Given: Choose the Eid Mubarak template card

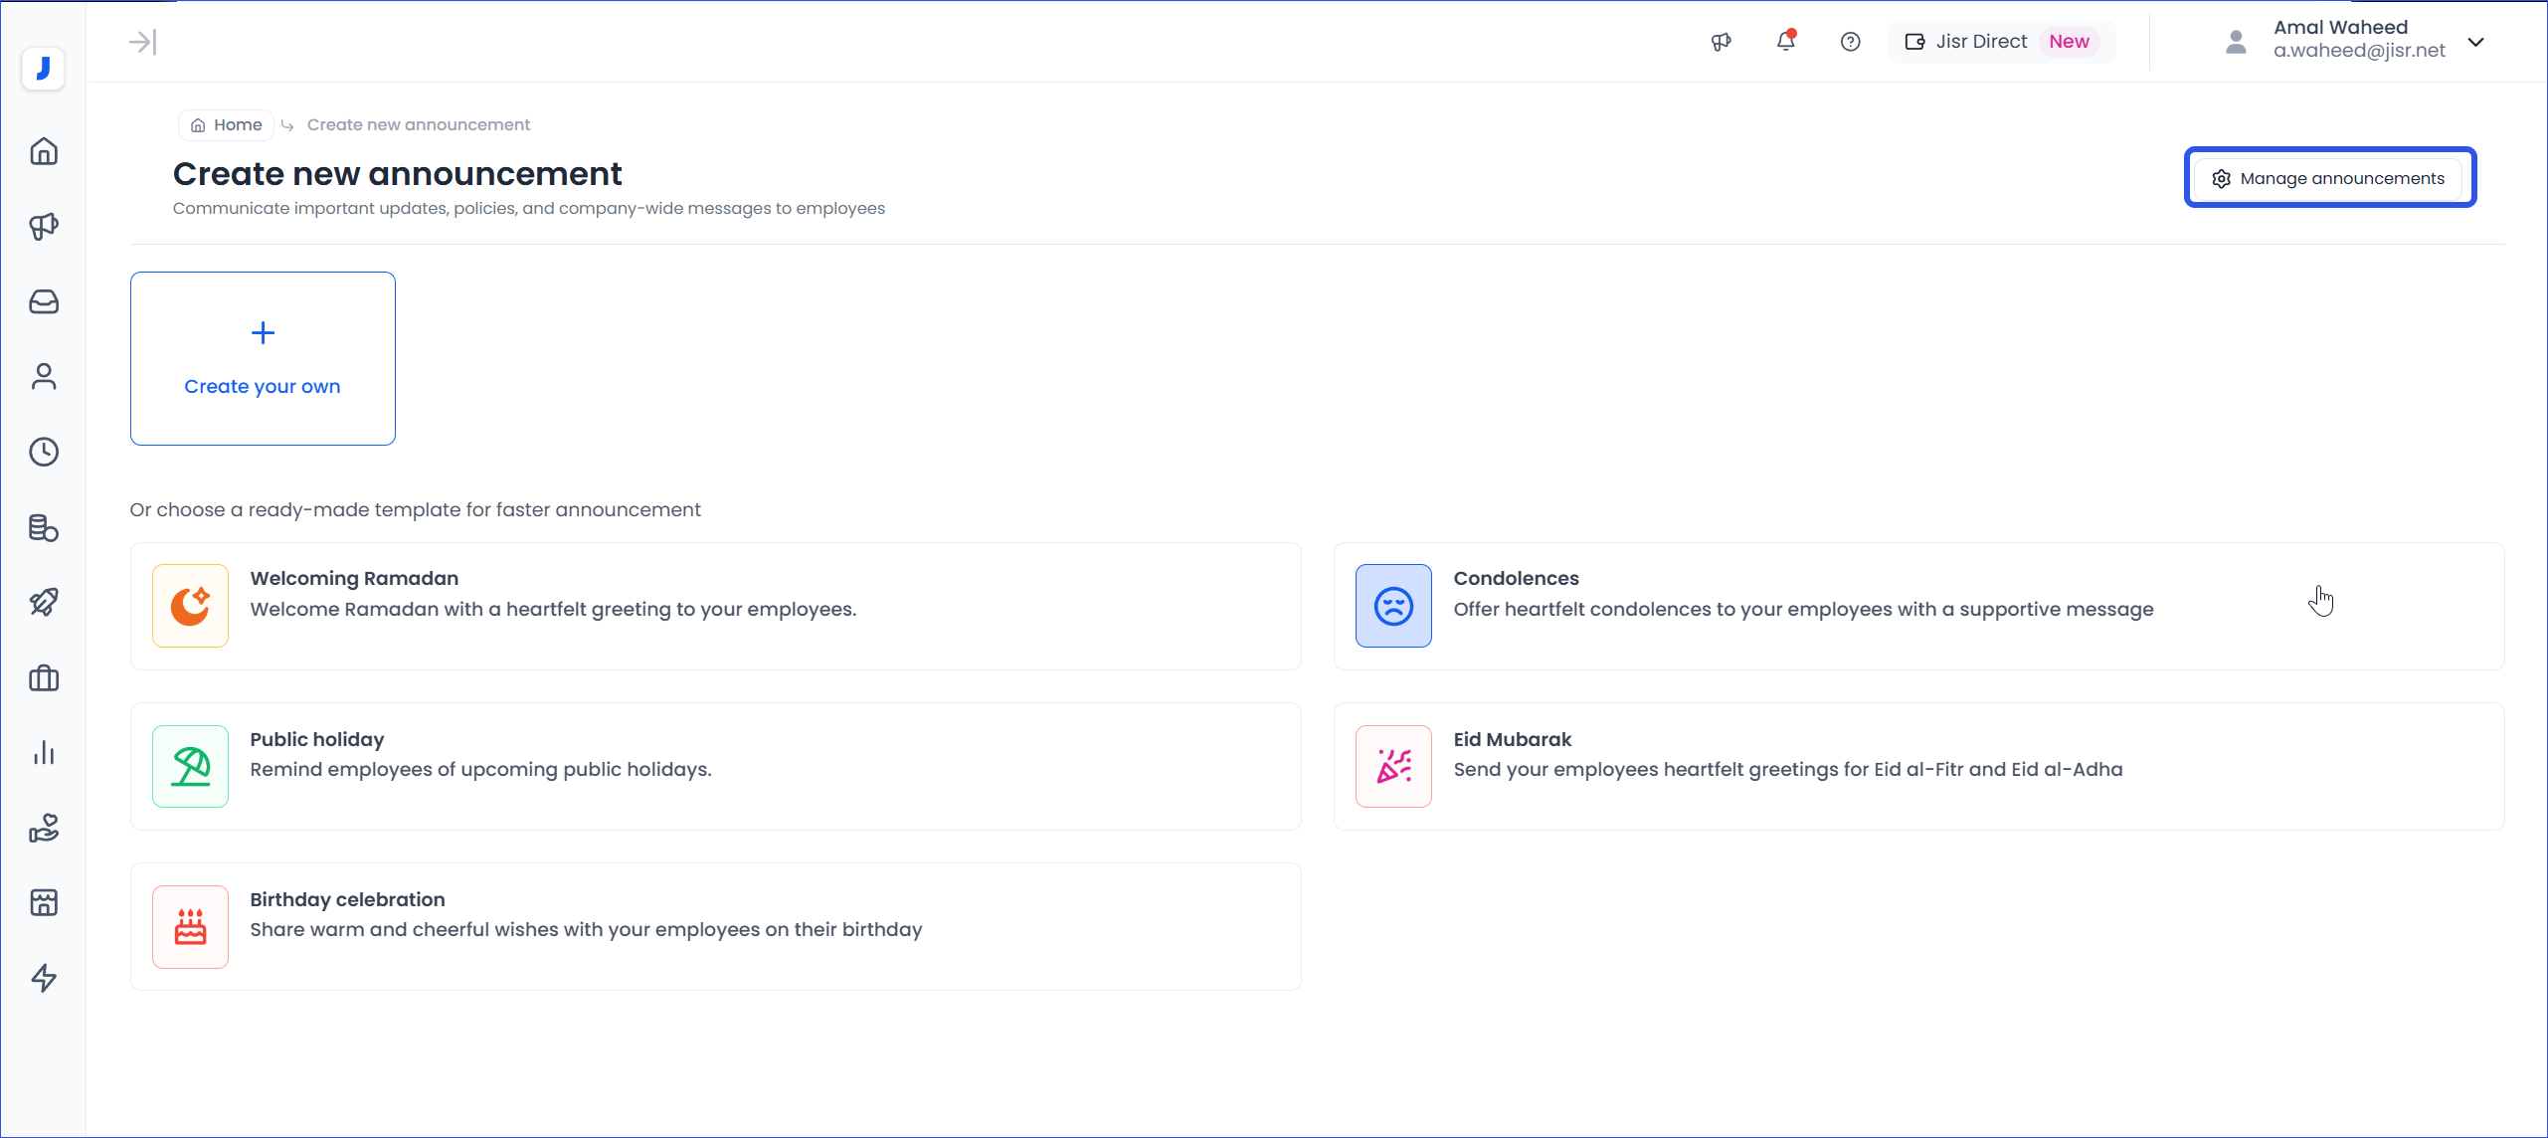Looking at the screenshot, I should (1917, 766).
